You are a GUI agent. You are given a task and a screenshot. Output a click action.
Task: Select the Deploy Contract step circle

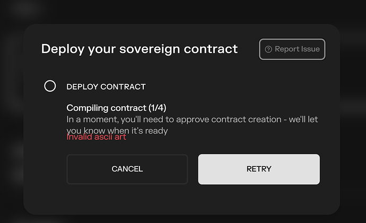tap(50, 86)
